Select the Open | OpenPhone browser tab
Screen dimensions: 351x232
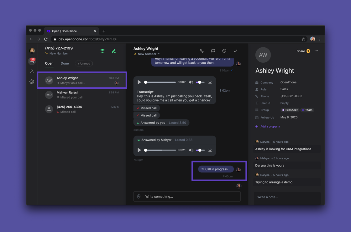[71, 31]
